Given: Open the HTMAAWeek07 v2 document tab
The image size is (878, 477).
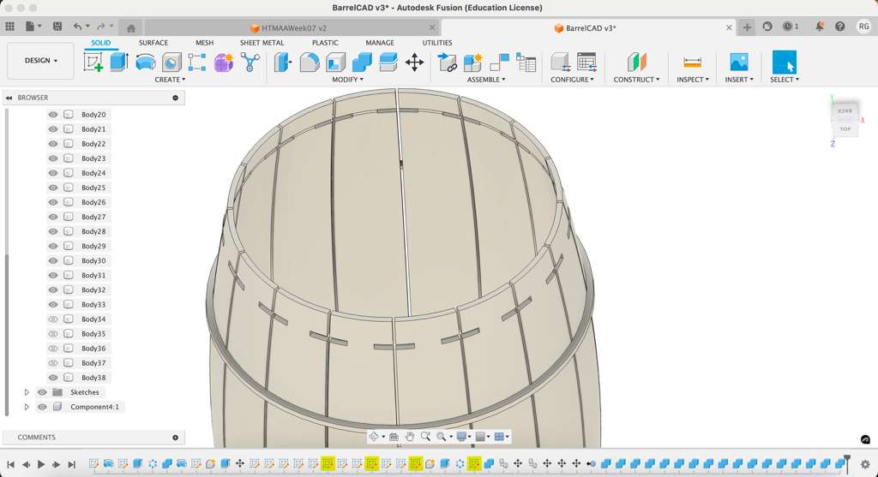Looking at the screenshot, I should (288, 28).
